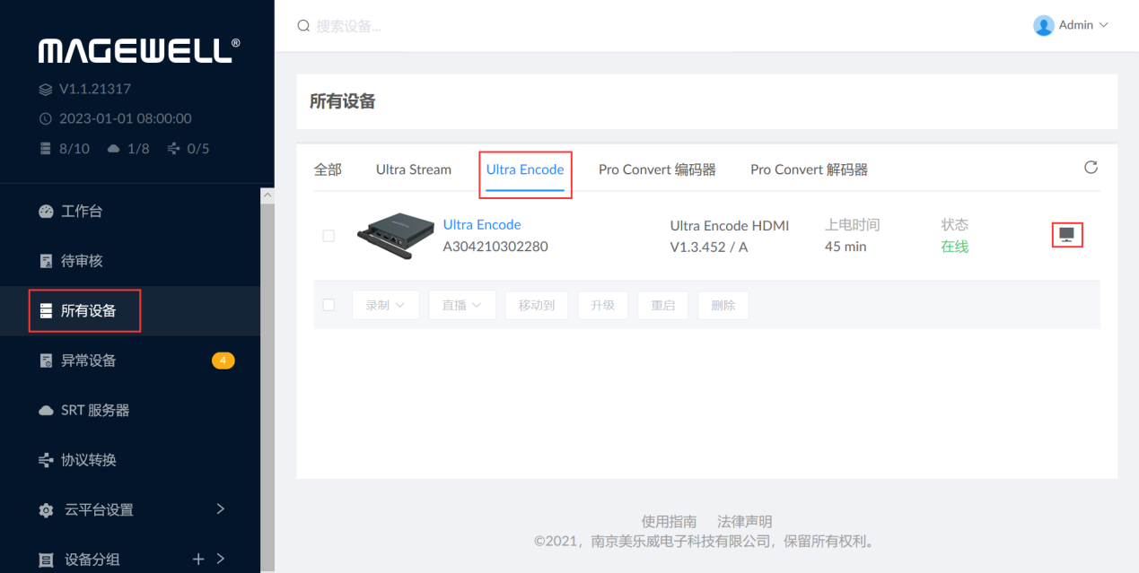Screen dimensions: 1139x573
Task: Click the 工作台 dashboard icon
Action: click(47, 212)
